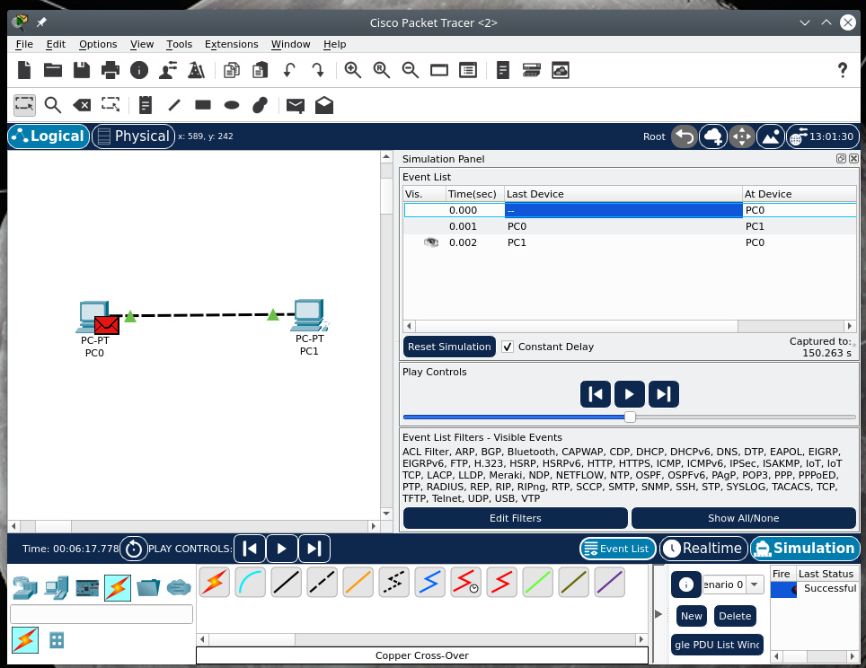Viewport: 866px width, 668px height.
Task: Pick the Fiber orange cable icon
Action: [x=358, y=583]
